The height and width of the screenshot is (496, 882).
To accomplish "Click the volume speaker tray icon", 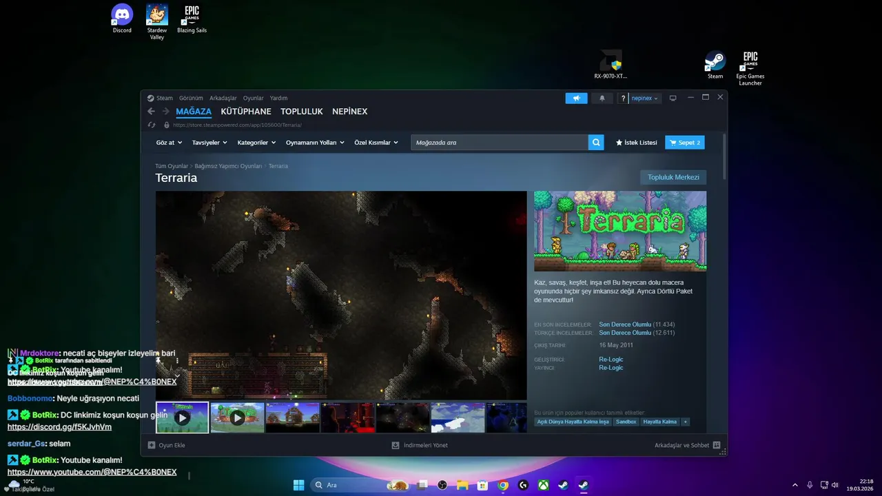I will (x=835, y=485).
